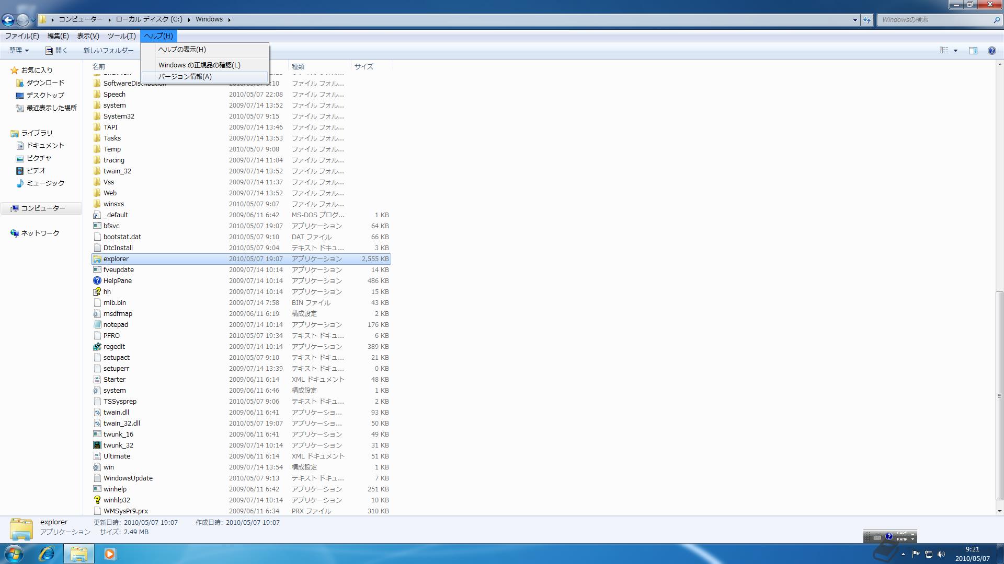1004x564 pixels.
Task: Open the ファイル(F) menu
Action: tap(22, 36)
